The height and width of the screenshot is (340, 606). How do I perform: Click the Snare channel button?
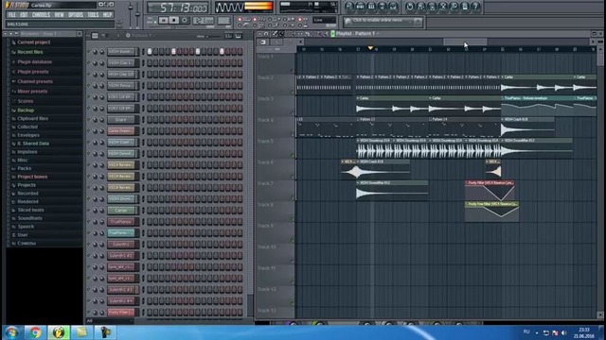(121, 120)
